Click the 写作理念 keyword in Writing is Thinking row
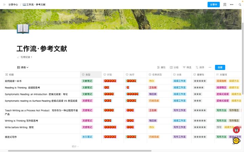This screenshot has height=152, width=244. click(234, 121)
